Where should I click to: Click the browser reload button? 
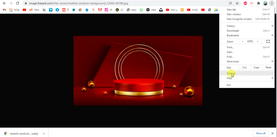pyautogui.click(x=18, y=3)
